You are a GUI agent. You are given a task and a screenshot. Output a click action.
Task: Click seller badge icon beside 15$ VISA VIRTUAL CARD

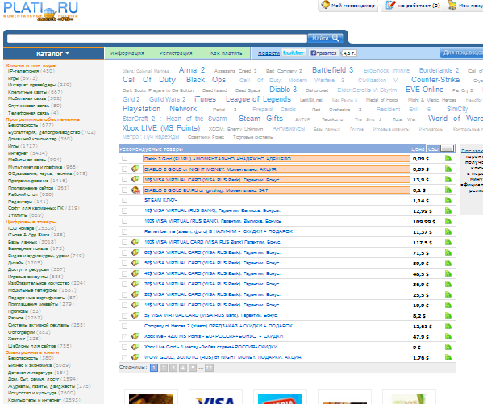pos(135,305)
